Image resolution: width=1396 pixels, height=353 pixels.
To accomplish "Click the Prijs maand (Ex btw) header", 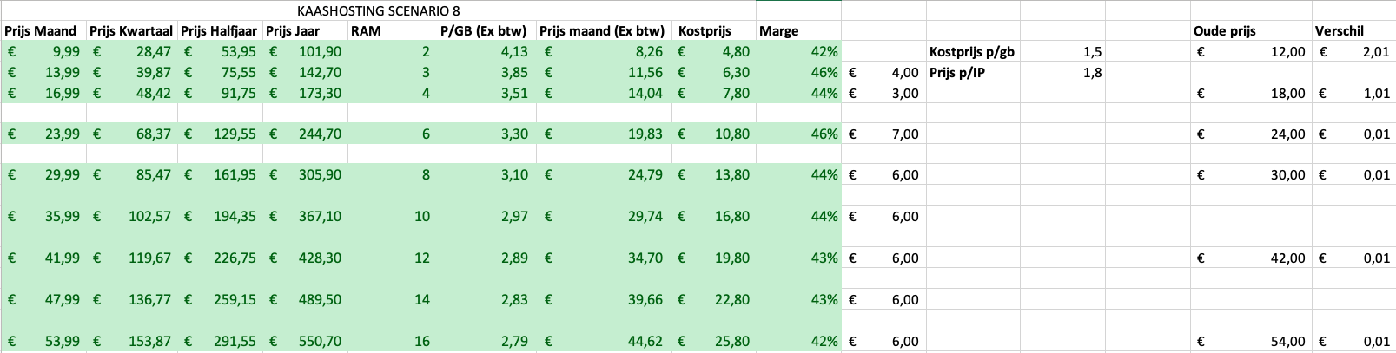I will 602,31.
